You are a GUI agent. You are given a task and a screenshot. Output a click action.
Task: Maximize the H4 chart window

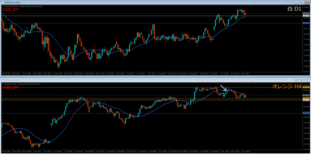pyautogui.click(x=301, y=80)
